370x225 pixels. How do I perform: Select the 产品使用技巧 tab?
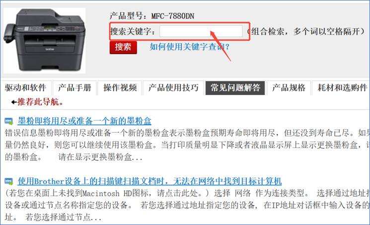tap(173, 88)
